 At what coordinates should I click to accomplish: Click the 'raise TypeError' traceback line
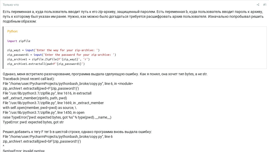57,117
